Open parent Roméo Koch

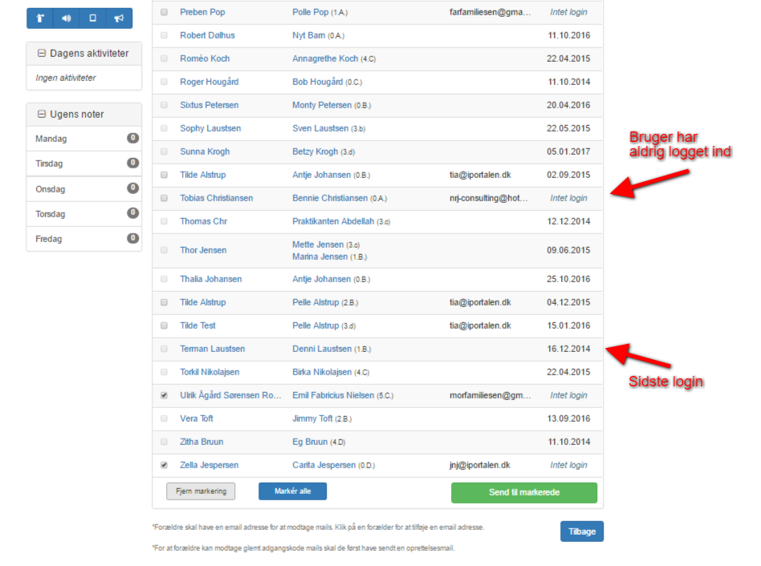[x=205, y=59]
